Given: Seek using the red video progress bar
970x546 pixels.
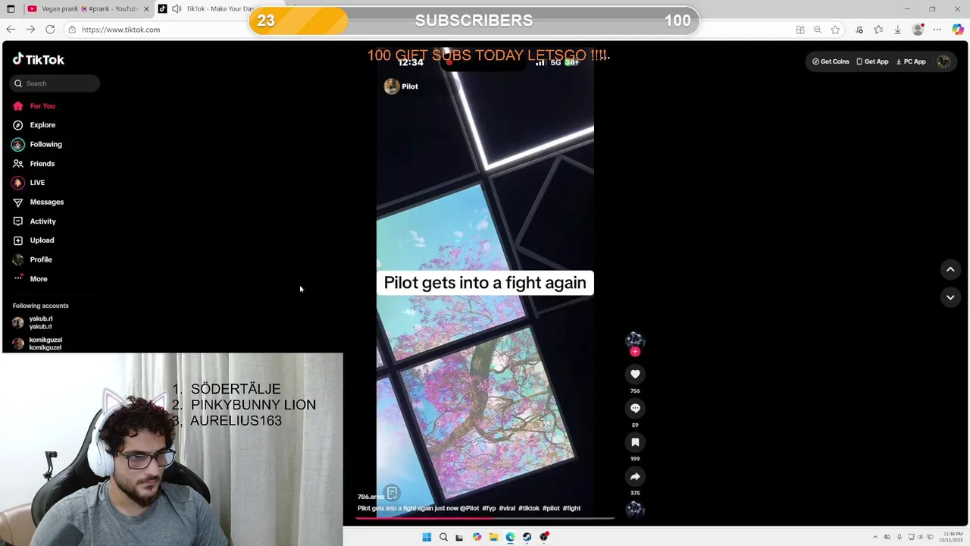Looking at the screenshot, I should click(485, 519).
